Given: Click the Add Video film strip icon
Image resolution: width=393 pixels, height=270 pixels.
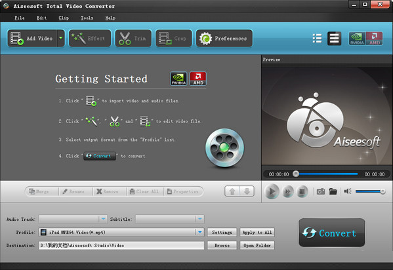Looking at the screenshot, I should 17,38.
